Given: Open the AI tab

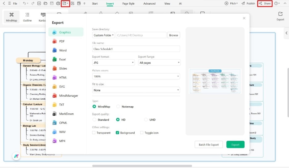Looking at the screenshot, I should click(180, 3).
